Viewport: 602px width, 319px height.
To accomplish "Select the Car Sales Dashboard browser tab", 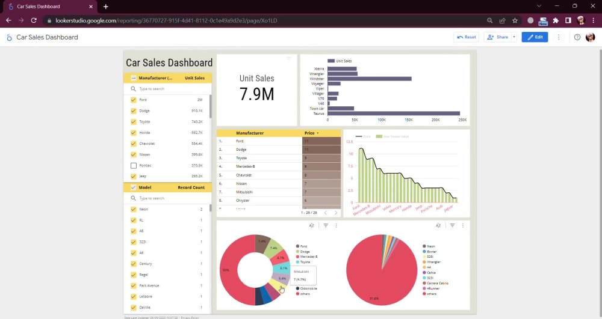I will (x=50, y=7).
